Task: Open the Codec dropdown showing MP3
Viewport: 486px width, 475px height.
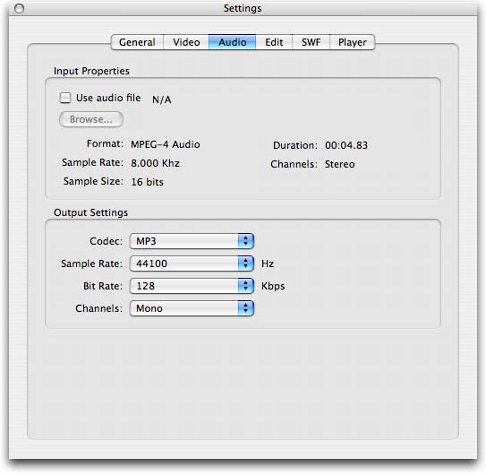Action: (192, 241)
